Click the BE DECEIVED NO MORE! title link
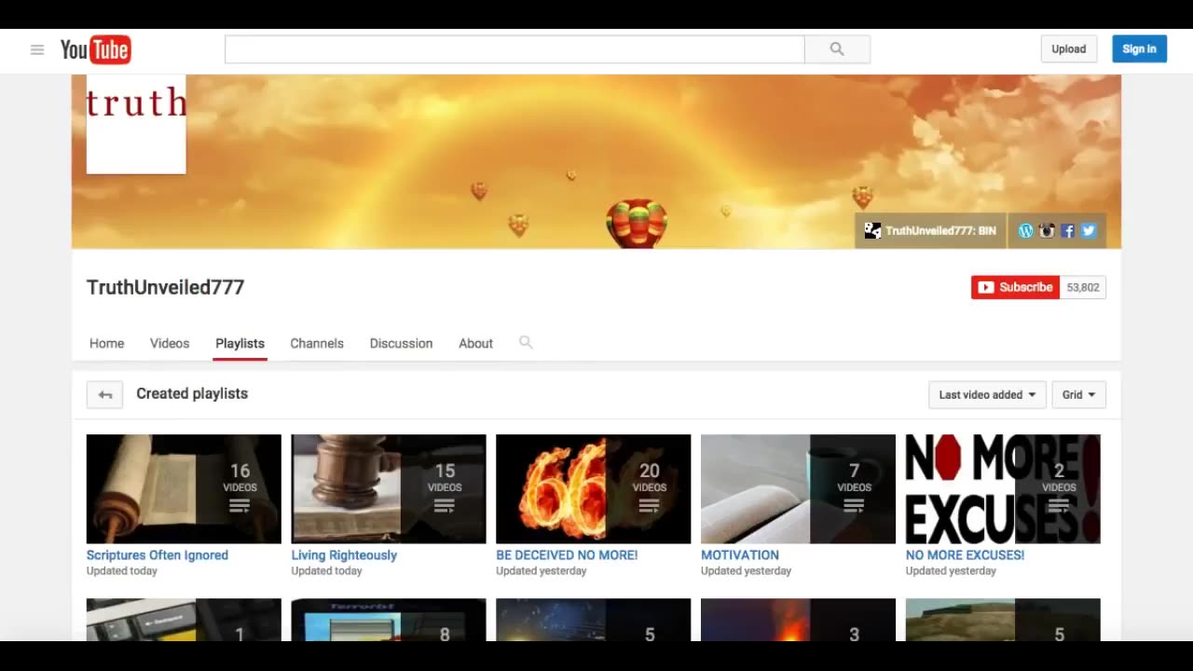 (x=567, y=555)
